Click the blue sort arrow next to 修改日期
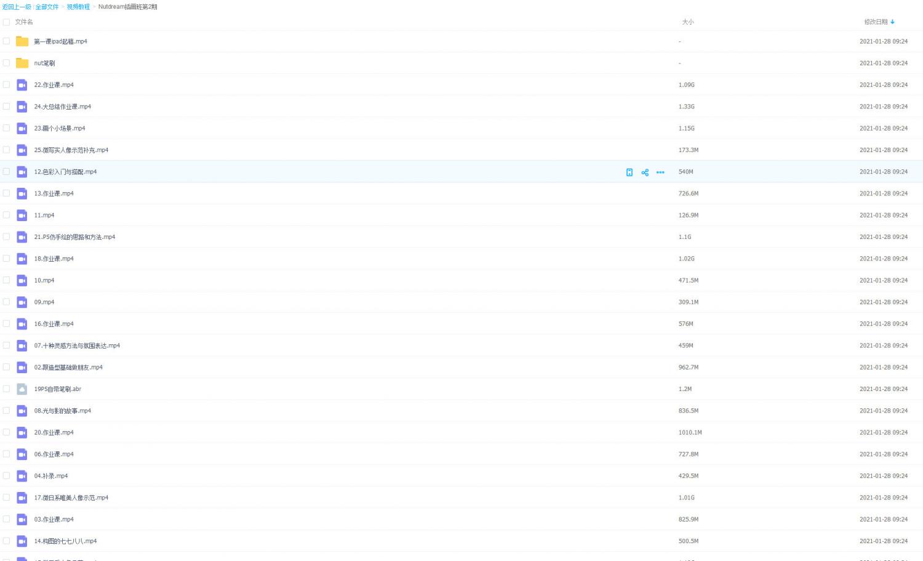 pyautogui.click(x=892, y=22)
